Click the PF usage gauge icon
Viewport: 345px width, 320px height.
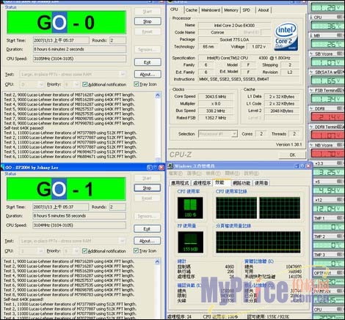click(191, 242)
